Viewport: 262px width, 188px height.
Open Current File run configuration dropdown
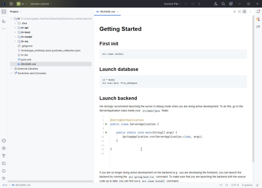[x=172, y=4]
